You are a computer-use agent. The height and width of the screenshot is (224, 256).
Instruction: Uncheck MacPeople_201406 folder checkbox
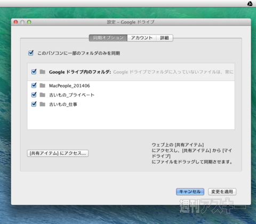34,85
